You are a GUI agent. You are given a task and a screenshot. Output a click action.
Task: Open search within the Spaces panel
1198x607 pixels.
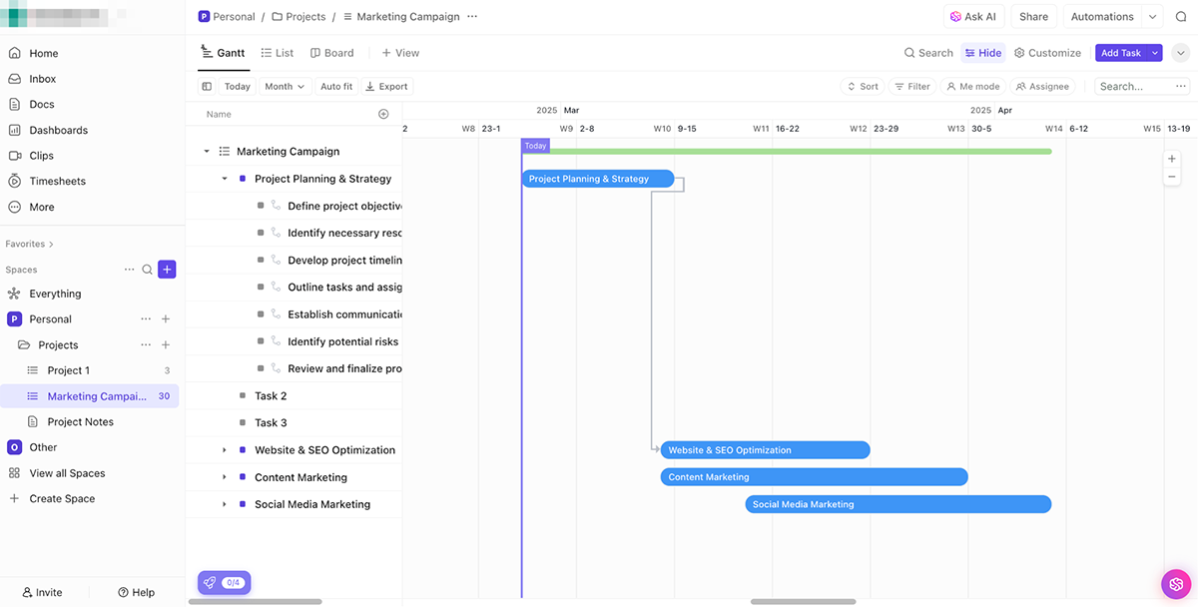147,270
